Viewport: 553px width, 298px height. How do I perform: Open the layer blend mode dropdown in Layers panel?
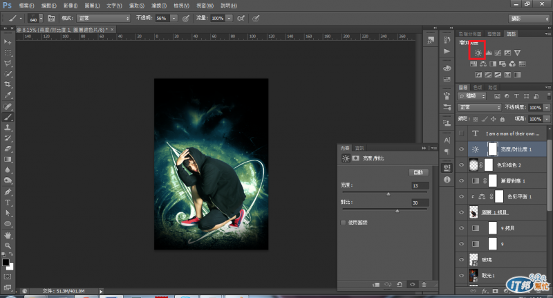coord(480,108)
